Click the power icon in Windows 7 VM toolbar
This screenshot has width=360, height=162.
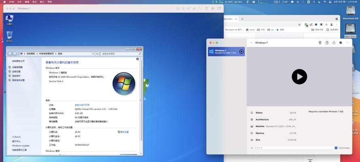point(178,9)
